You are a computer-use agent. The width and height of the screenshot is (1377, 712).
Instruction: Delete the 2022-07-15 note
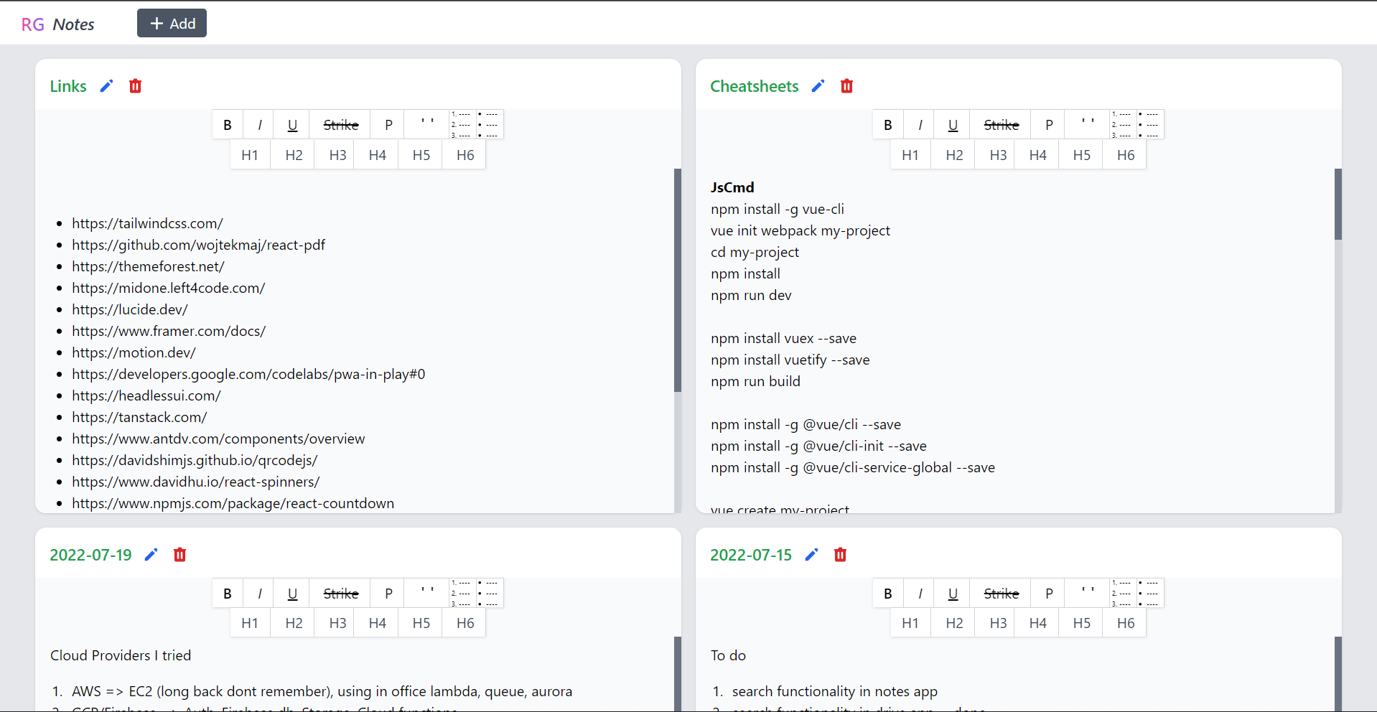840,555
